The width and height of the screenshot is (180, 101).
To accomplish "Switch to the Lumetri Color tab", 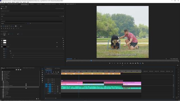I will click(39, 4).
